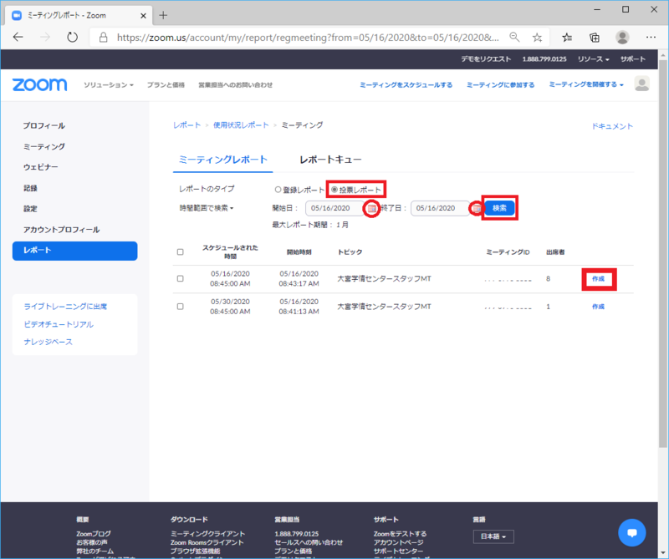Click the browser profile avatar
The width and height of the screenshot is (669, 559).
point(622,38)
